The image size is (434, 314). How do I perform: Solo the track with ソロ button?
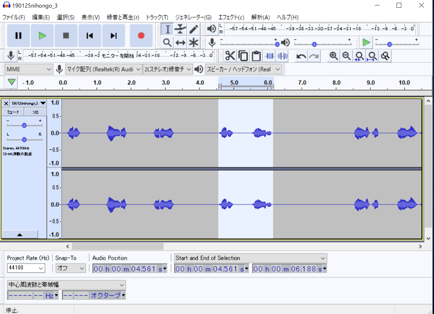[36, 112]
